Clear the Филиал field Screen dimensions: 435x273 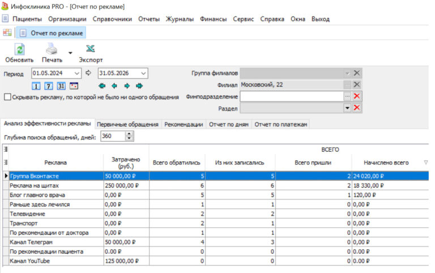tap(357, 84)
